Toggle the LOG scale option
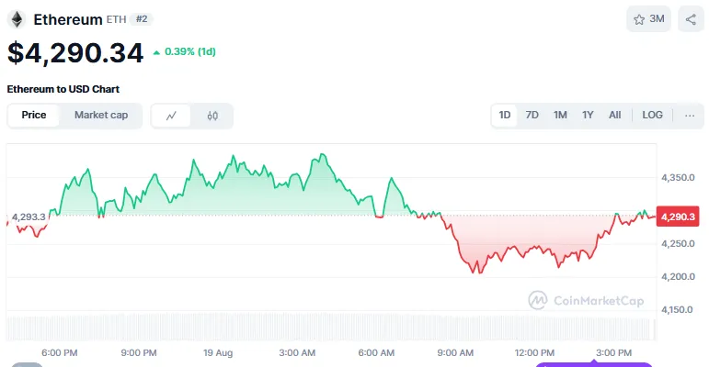The width and height of the screenshot is (709, 367). pos(652,116)
